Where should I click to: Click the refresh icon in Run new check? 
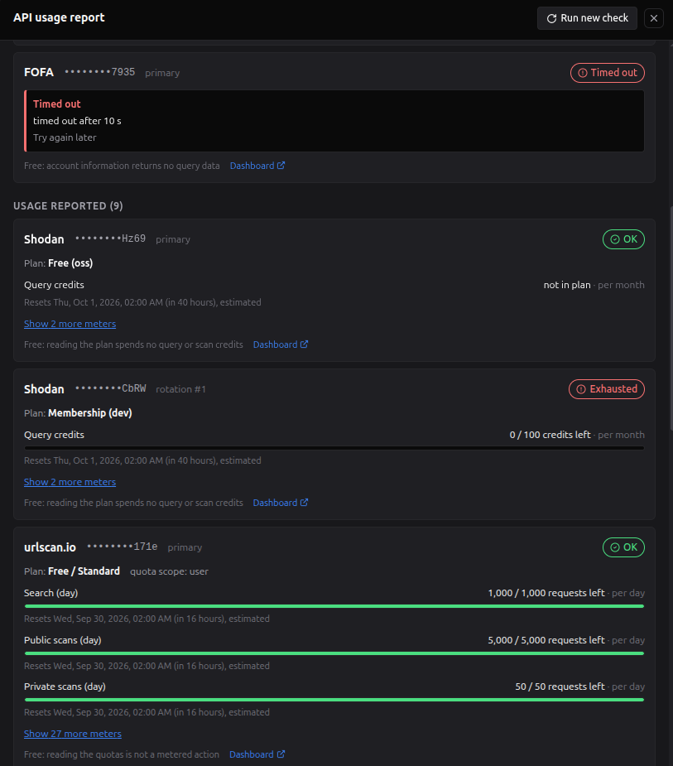click(551, 18)
